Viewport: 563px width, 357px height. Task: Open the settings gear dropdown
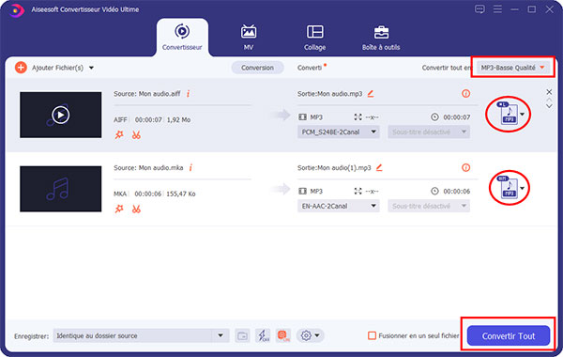[311, 335]
